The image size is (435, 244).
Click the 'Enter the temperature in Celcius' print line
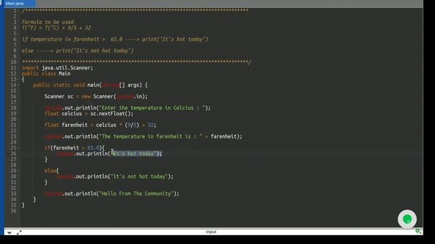click(x=128, y=108)
